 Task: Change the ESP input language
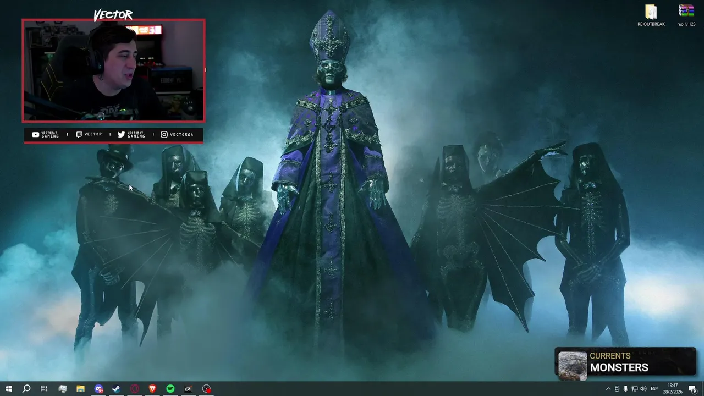(x=654, y=389)
